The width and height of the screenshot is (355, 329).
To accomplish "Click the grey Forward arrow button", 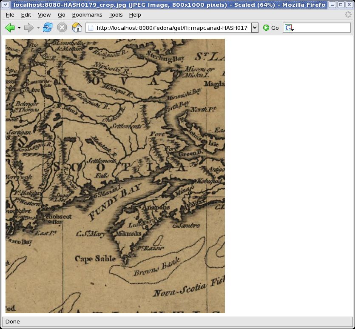I will click(x=29, y=28).
